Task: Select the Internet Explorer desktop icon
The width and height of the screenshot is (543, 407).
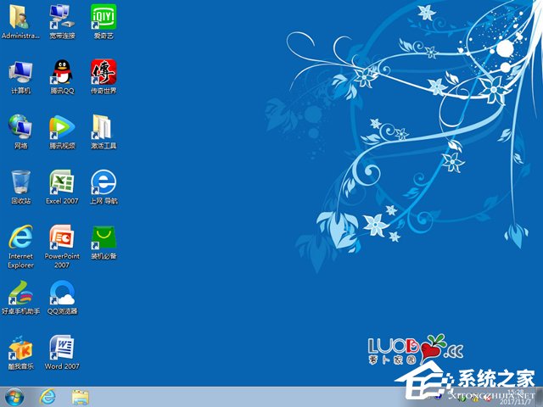Action: pyautogui.click(x=20, y=237)
